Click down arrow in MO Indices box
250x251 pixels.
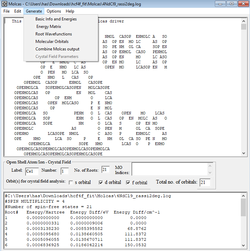pos(210,173)
